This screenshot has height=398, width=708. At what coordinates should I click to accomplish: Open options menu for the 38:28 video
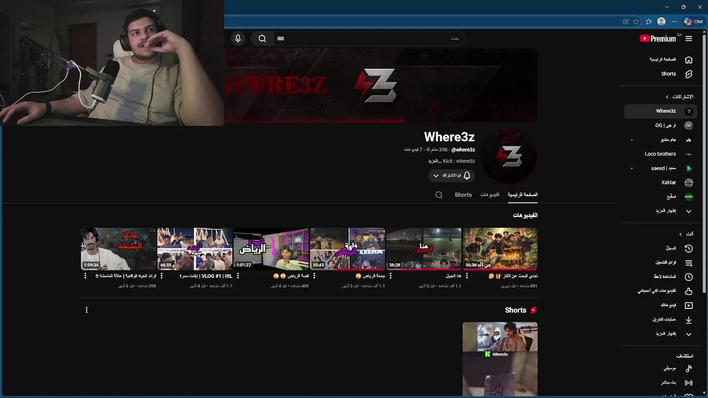pyautogui.click(x=391, y=276)
